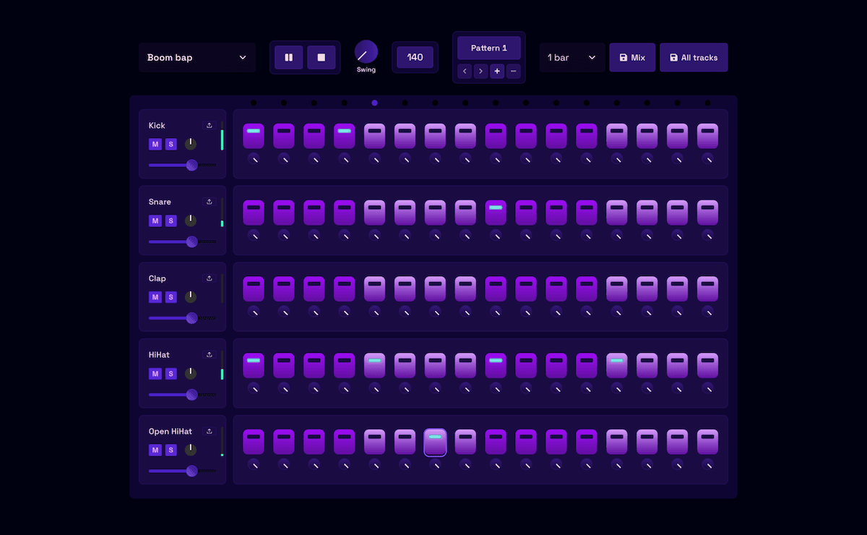
Task: Click the Snare track export icon
Action: click(210, 202)
